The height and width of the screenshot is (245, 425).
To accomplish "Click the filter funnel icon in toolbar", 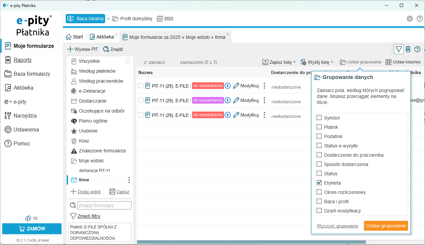I will (399, 49).
